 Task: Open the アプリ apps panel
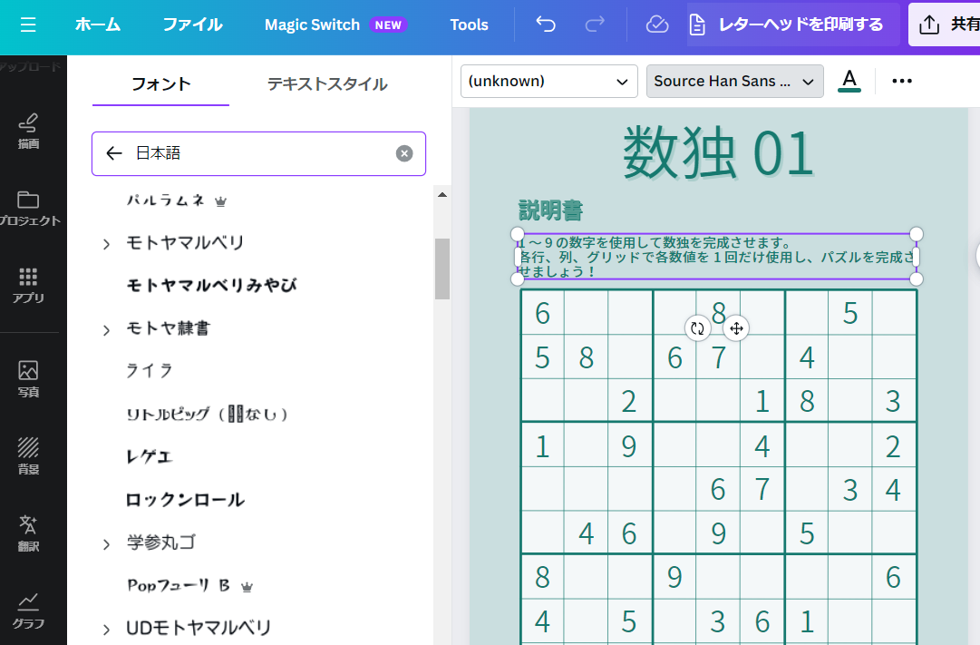click(x=28, y=286)
